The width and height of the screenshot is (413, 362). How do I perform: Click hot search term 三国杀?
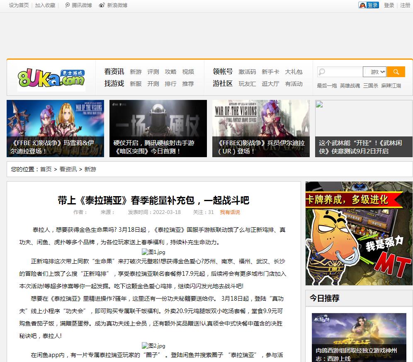[x=370, y=85]
